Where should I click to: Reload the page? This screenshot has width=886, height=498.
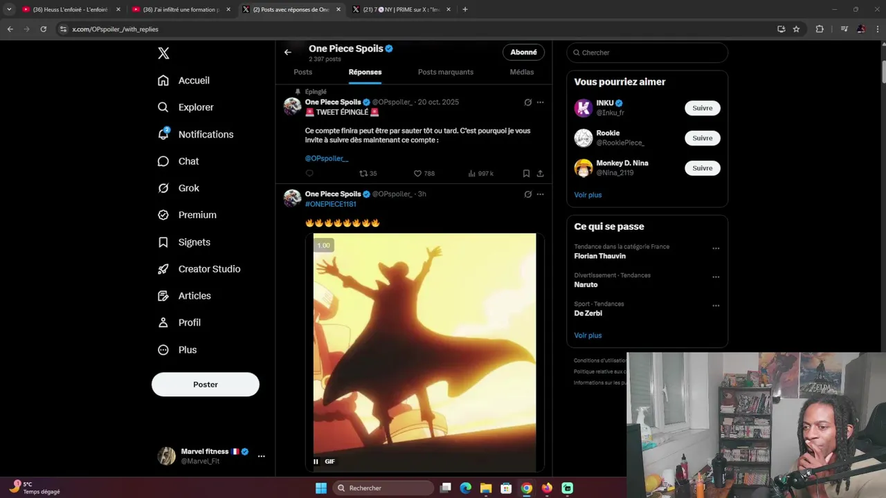(x=43, y=29)
